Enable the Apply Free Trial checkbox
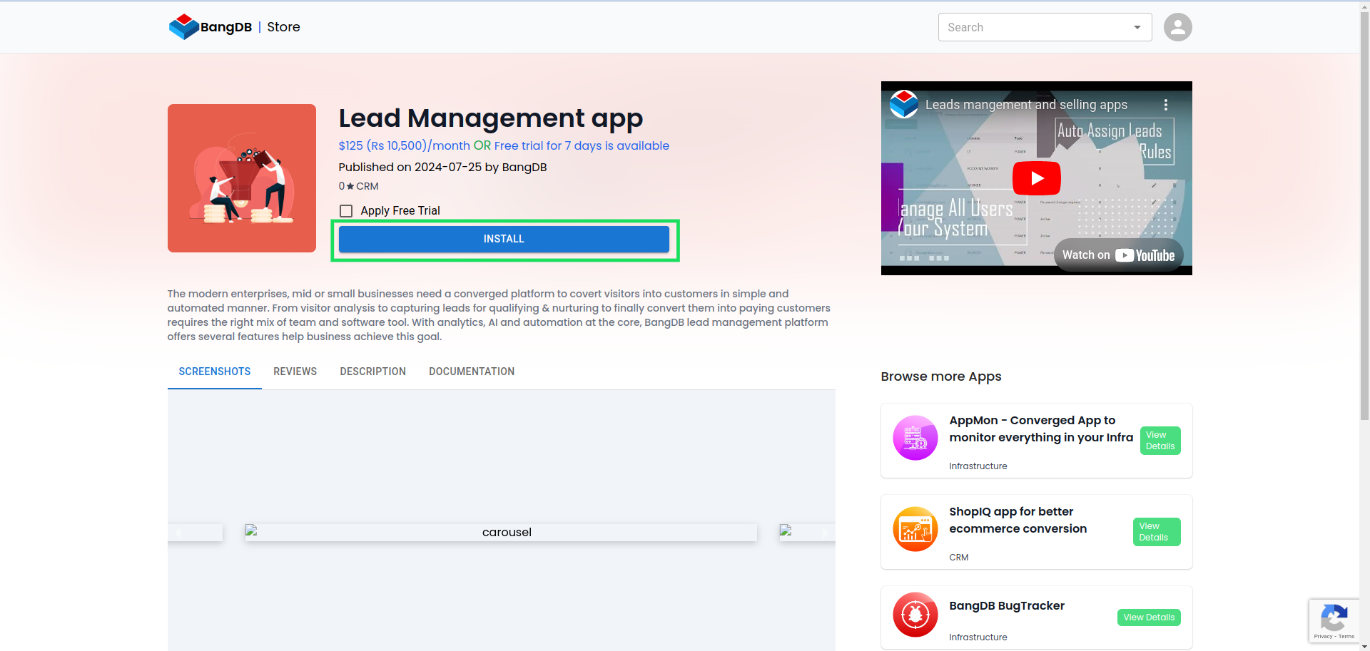1370x651 pixels. [346, 211]
